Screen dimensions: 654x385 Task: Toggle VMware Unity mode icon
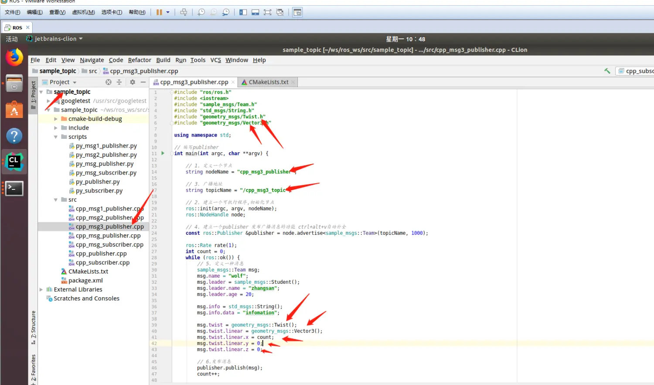click(x=280, y=12)
